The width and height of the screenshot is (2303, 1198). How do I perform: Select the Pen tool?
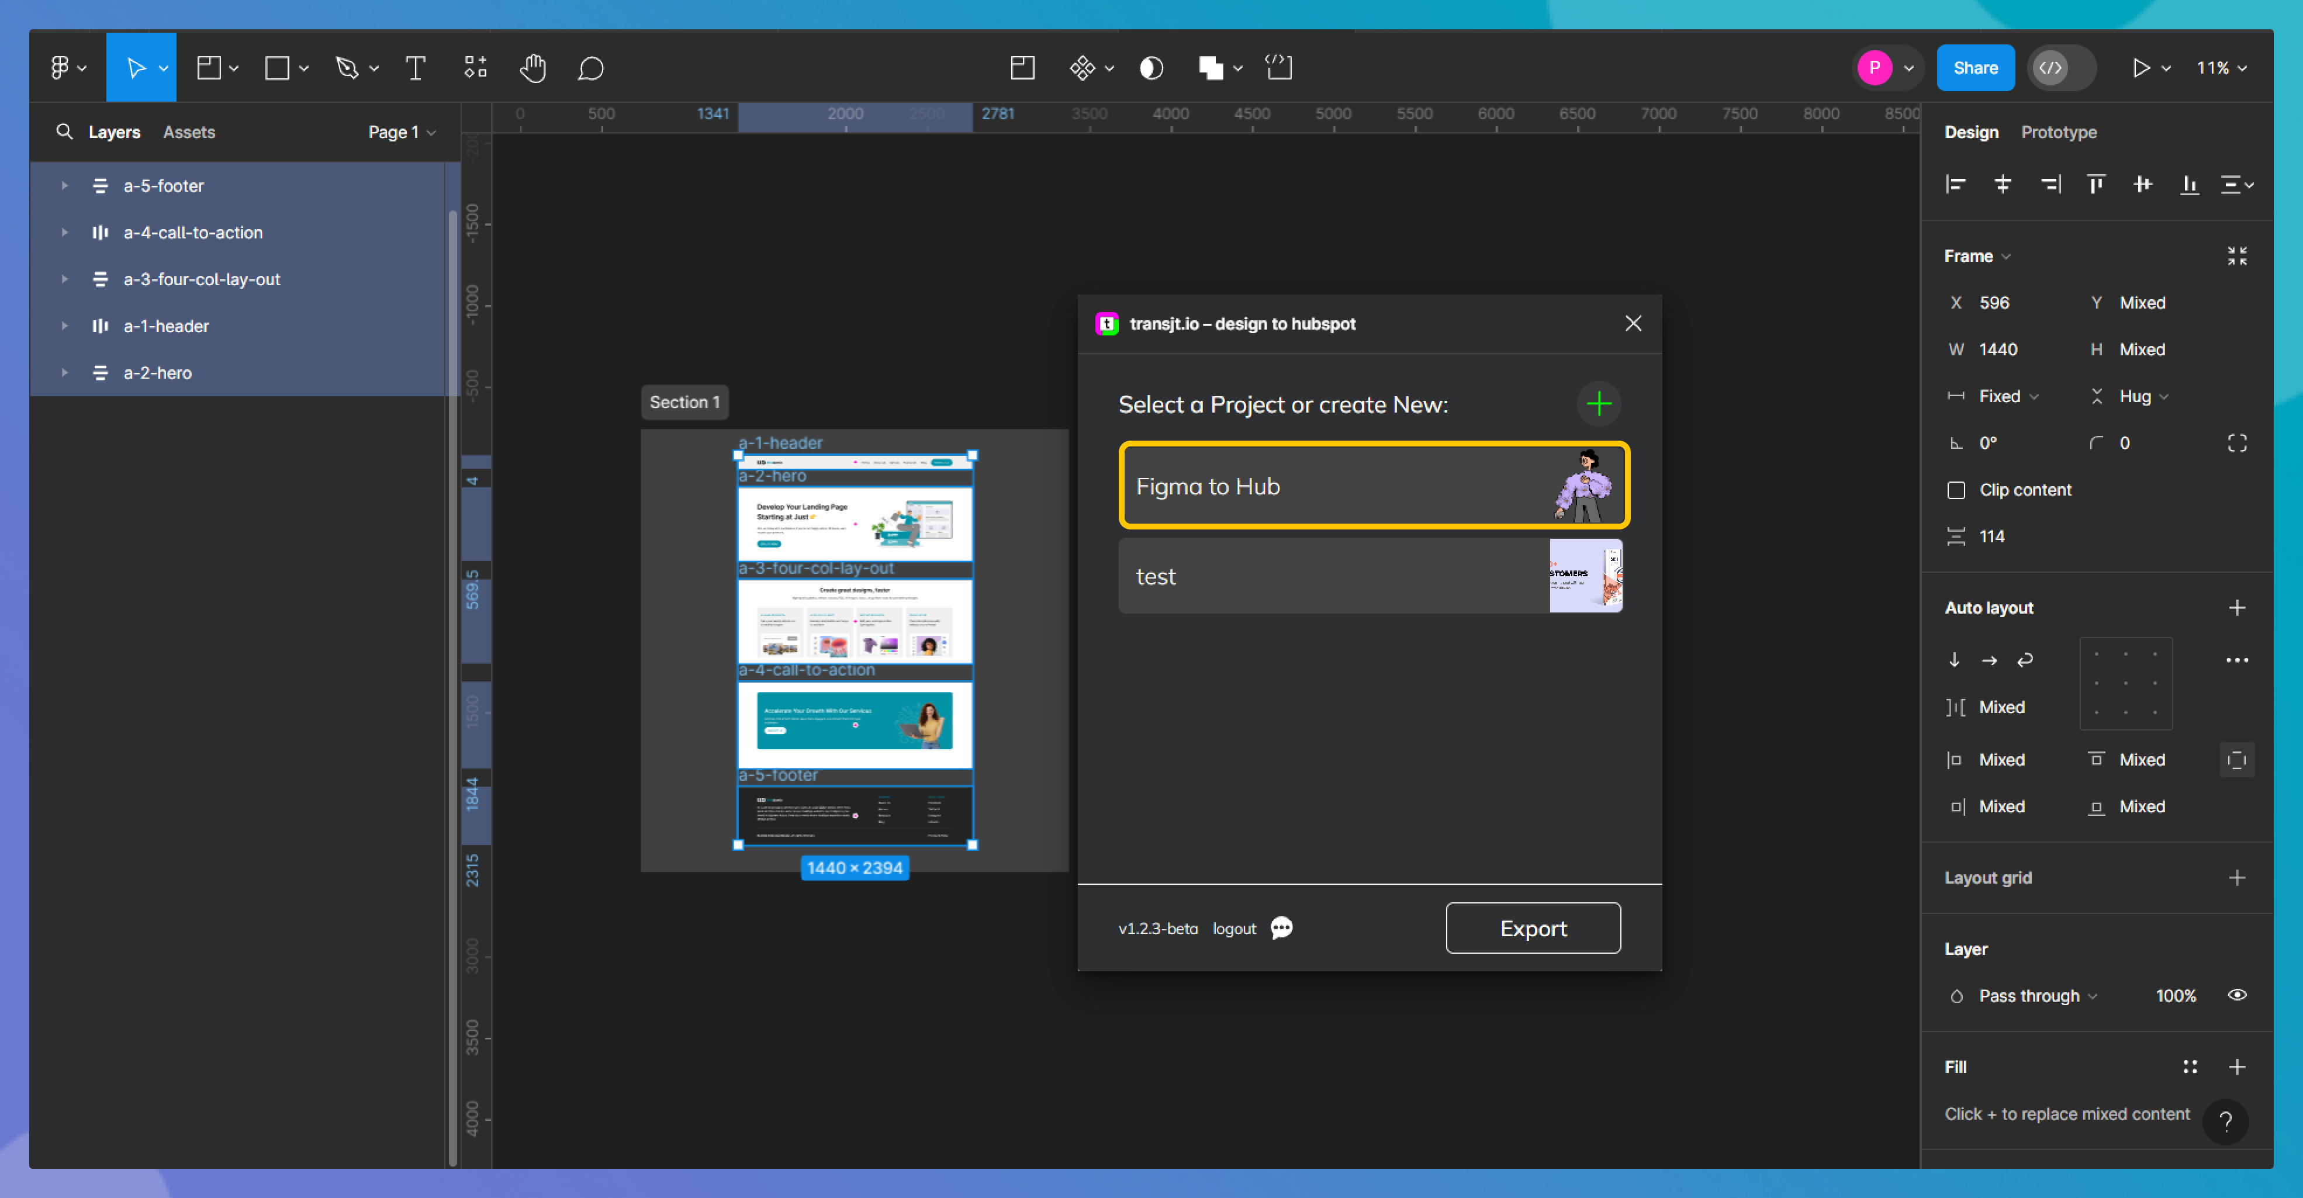[348, 67]
